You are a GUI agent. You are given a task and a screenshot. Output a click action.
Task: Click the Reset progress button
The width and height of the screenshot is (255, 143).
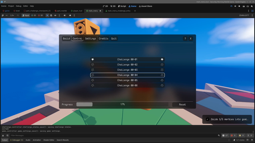click(182, 104)
